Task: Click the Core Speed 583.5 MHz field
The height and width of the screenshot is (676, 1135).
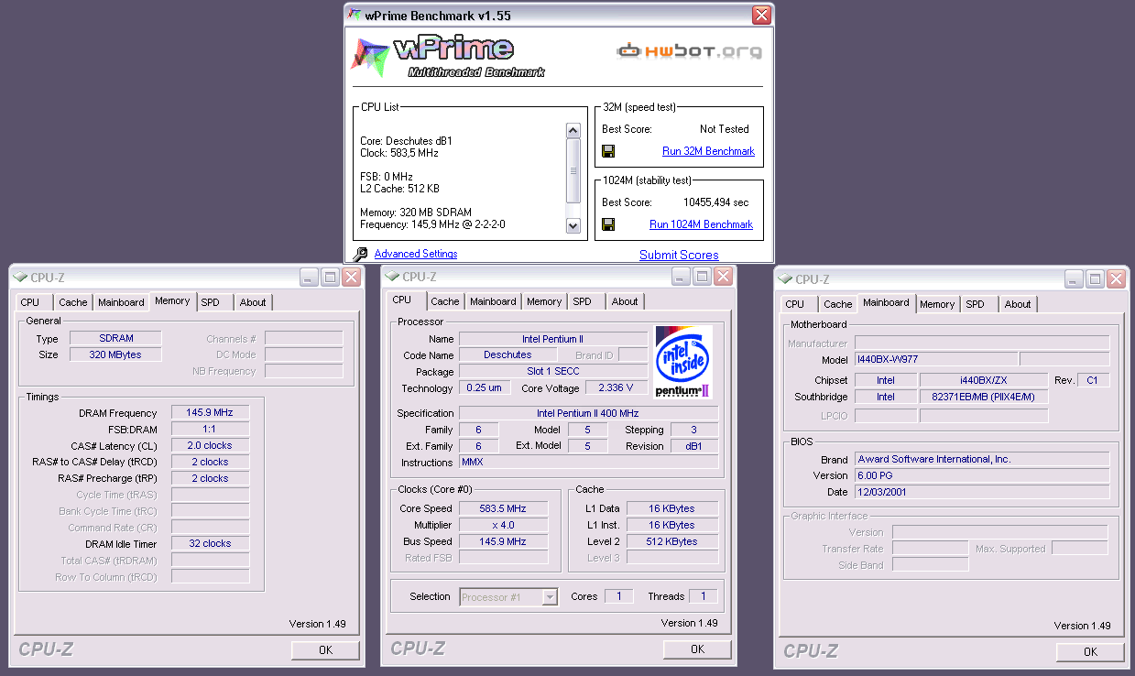Action: tap(503, 508)
